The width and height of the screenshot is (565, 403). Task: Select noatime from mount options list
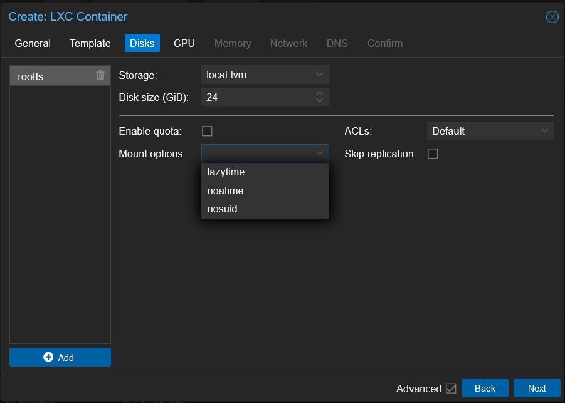[226, 191]
